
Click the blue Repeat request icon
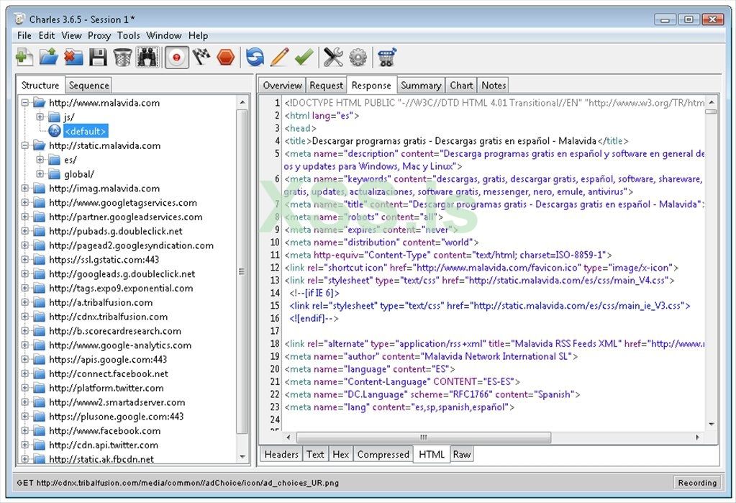[255, 57]
